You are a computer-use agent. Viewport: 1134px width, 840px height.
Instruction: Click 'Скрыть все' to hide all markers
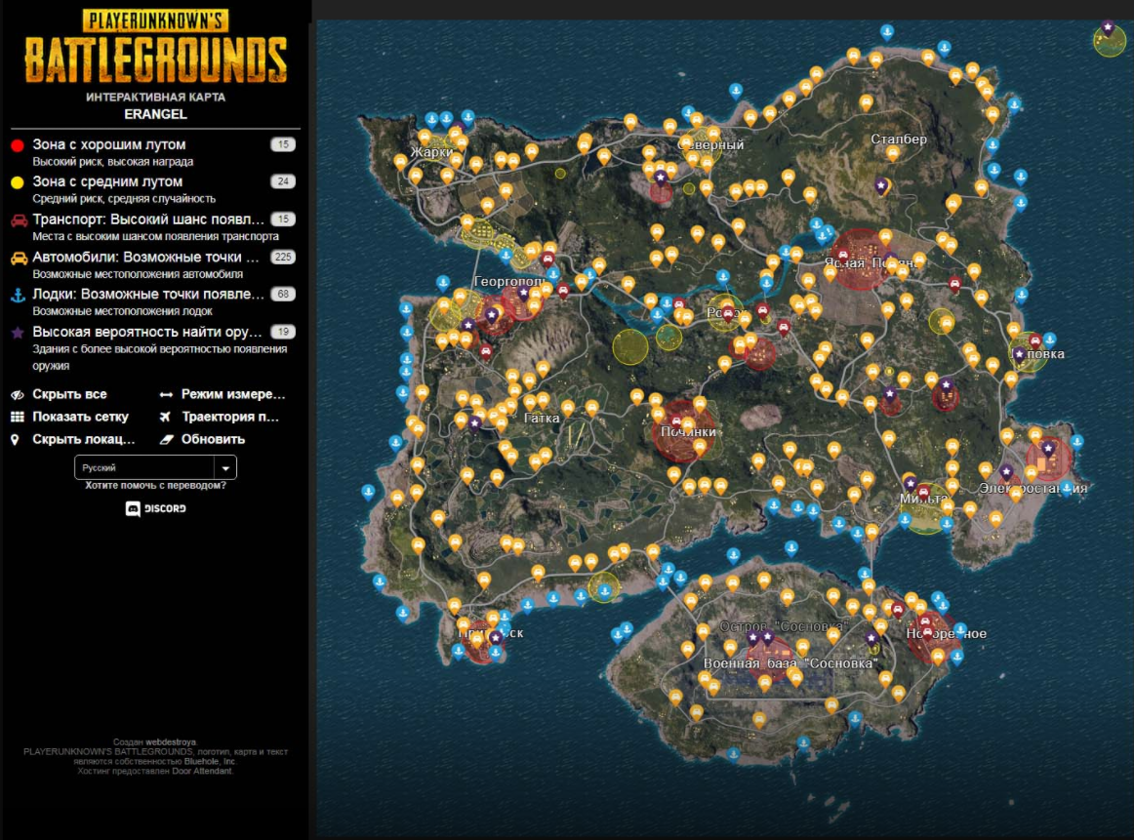coord(69,394)
